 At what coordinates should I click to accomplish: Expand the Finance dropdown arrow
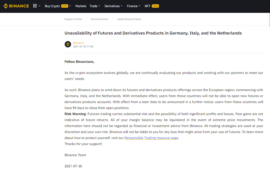pos(139,6)
